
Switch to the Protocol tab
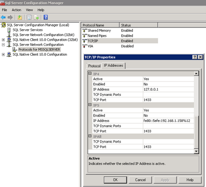94,66
